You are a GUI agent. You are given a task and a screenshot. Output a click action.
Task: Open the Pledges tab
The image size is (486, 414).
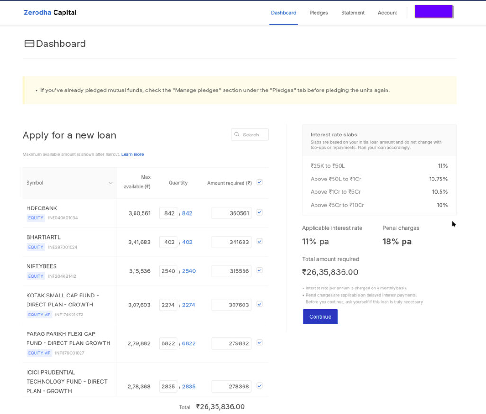pos(318,13)
